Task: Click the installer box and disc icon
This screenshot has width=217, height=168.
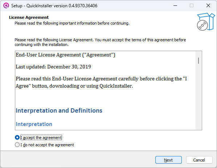Action: point(206,22)
